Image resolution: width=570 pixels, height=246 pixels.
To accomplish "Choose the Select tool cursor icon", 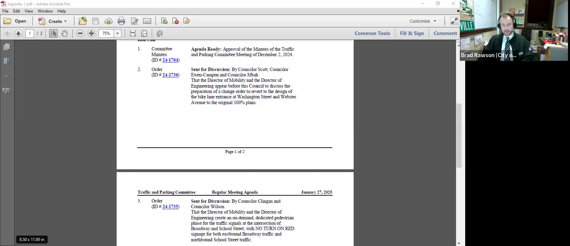I will (x=53, y=33).
